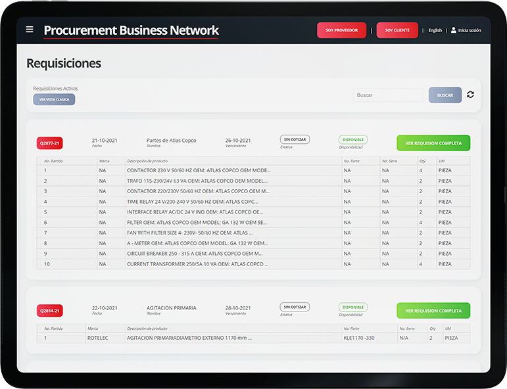Click DISPONIBLE badge of Q2814-21
This screenshot has width=507, height=389.
pos(353,307)
